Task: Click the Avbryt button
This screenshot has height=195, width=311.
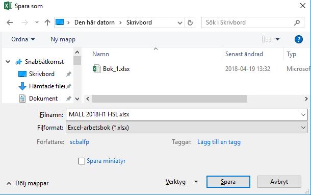Action: 279,182
